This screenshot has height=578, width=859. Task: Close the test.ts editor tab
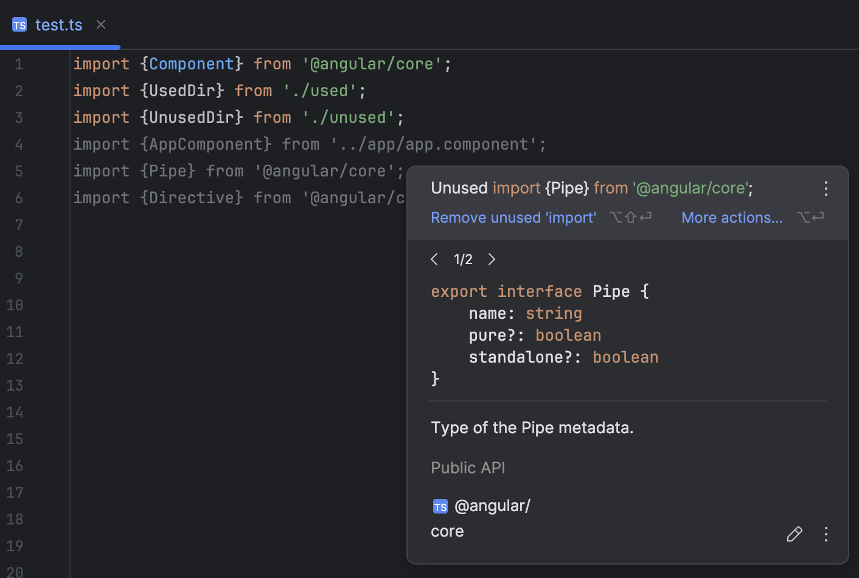[x=100, y=24]
